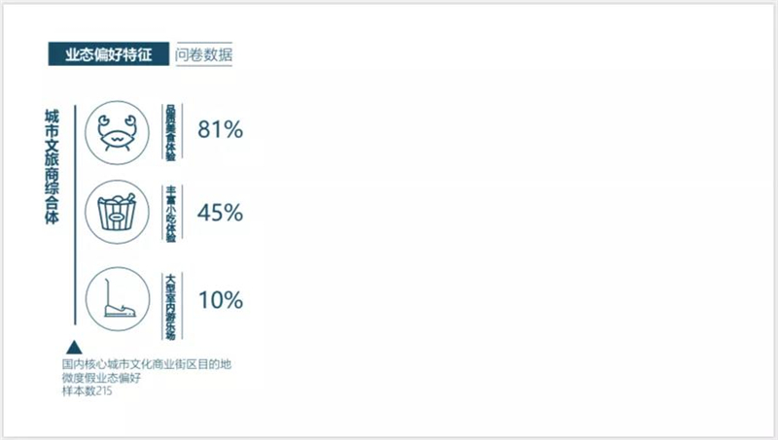Viewport: 778px width, 440px height.
Task: Click the 品质美食体验 vertical label
Action: (x=171, y=129)
